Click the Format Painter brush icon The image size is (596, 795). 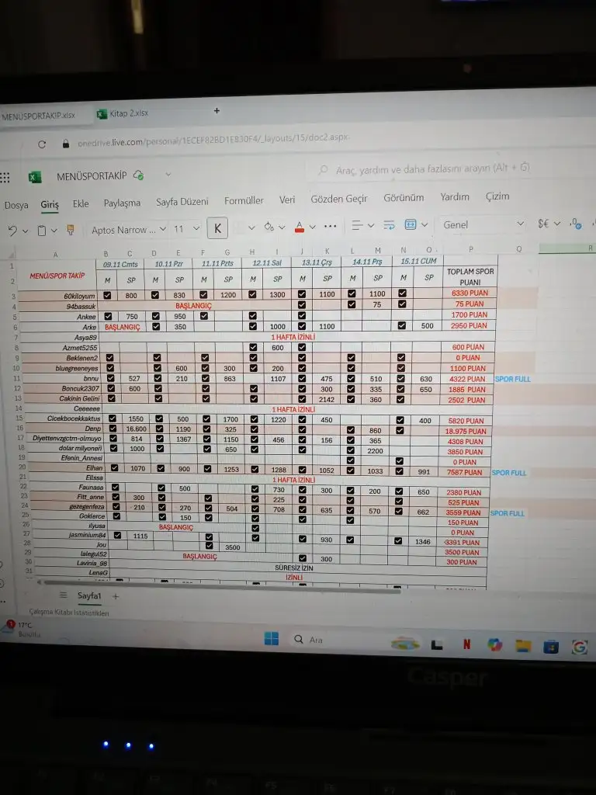pos(71,230)
